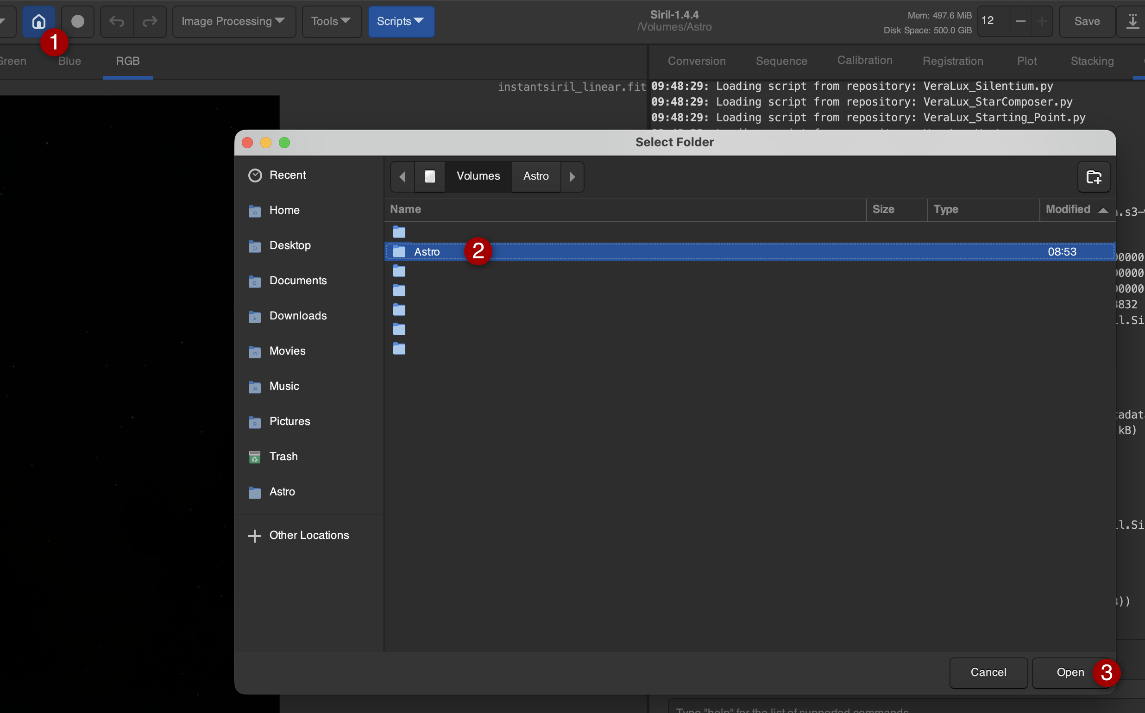Click the Volumes path segment

pos(478,176)
